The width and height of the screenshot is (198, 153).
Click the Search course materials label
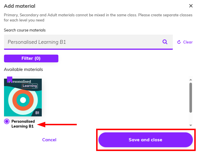[x=25, y=30]
